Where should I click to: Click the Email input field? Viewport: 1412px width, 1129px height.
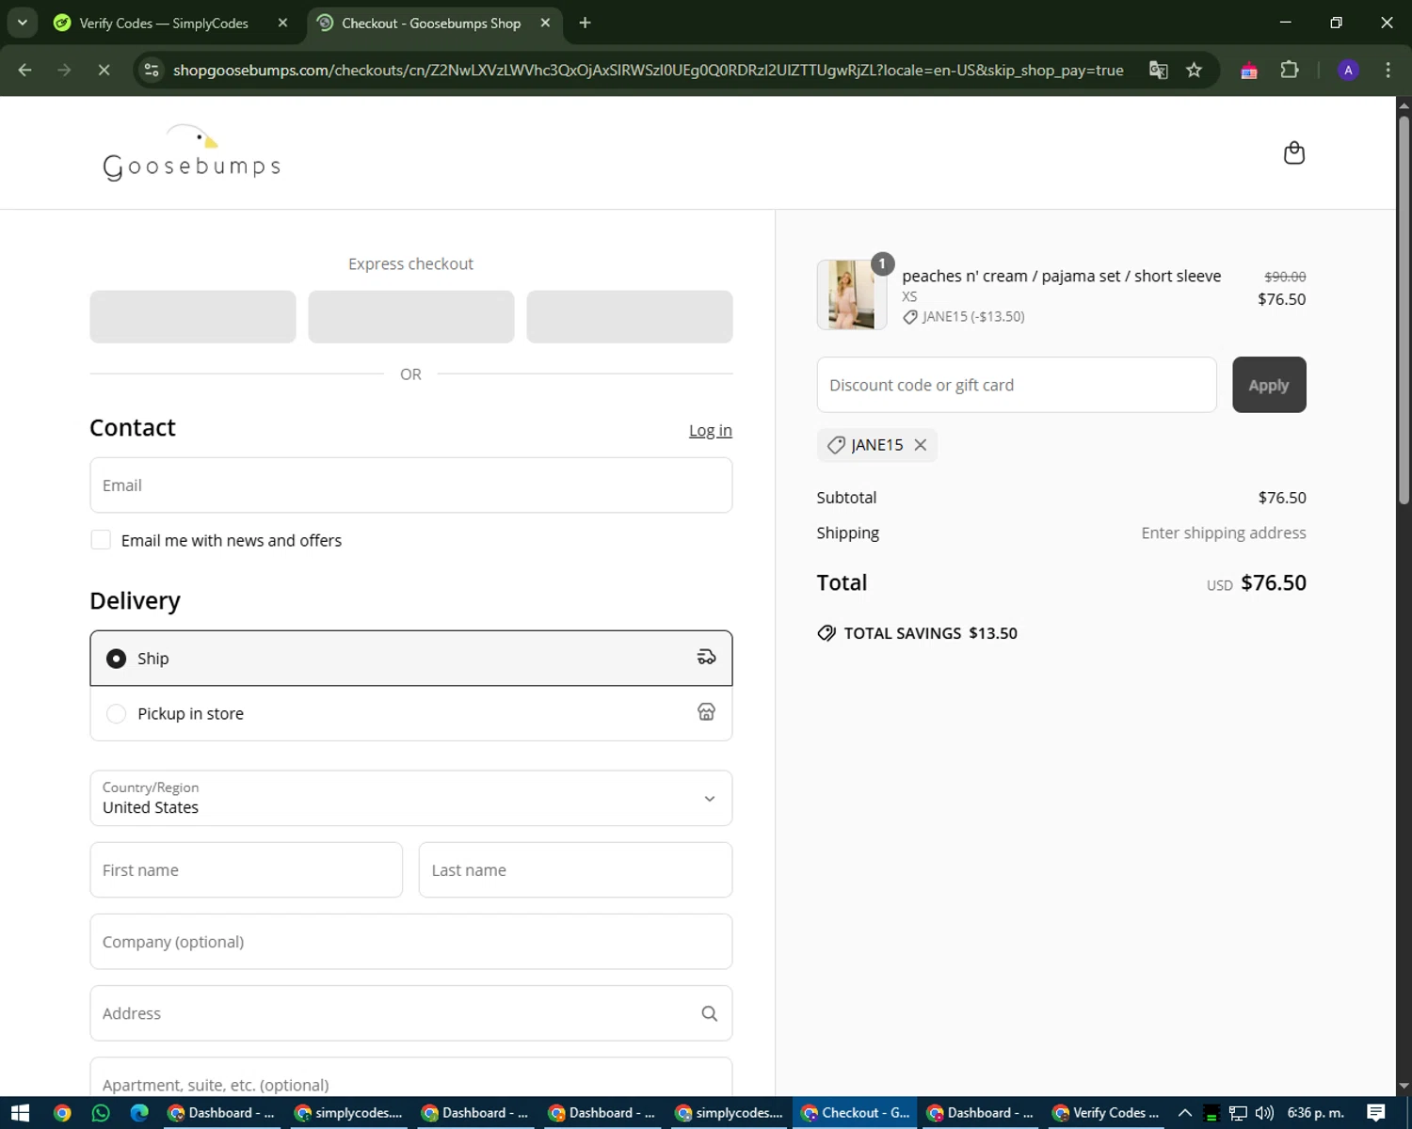(x=411, y=485)
